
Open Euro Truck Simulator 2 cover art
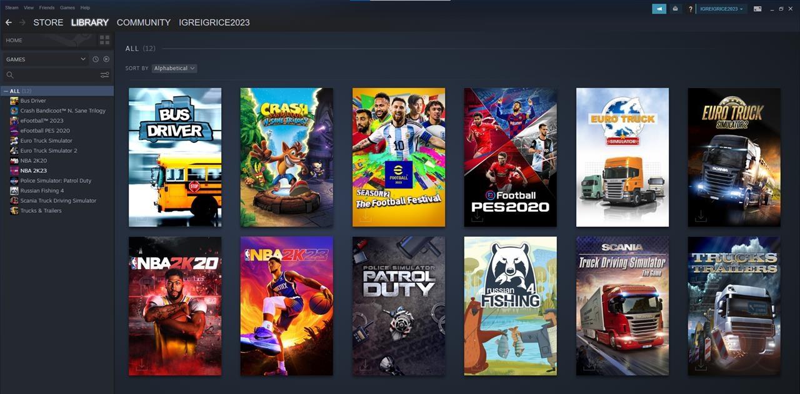tap(734, 157)
